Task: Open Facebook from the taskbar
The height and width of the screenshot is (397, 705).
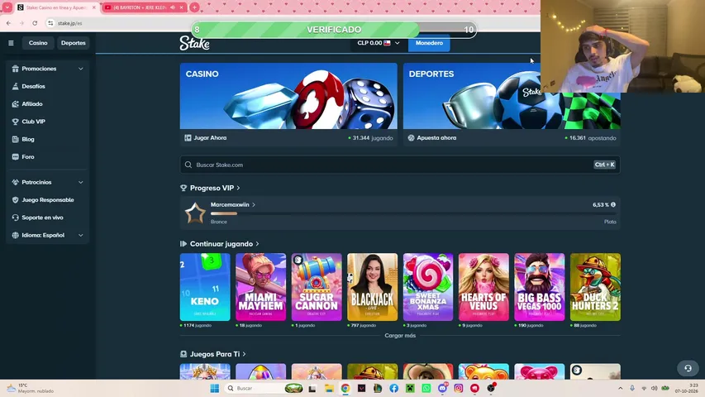Action: [x=394, y=388]
